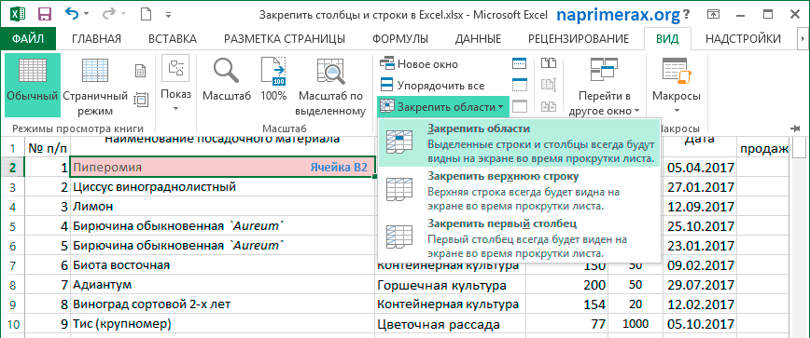
Task: Undo the last action
Action: click(x=72, y=14)
